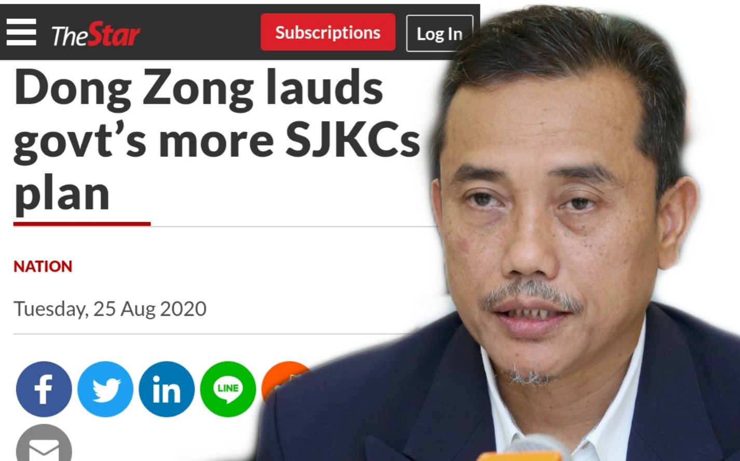Share article on Facebook

44,389
